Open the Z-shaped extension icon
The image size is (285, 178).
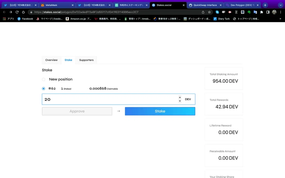pyautogui.click(x=236, y=12)
